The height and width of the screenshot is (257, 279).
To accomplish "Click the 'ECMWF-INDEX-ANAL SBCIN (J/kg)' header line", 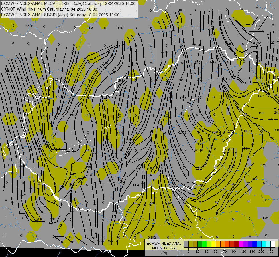I will pos(60,15).
